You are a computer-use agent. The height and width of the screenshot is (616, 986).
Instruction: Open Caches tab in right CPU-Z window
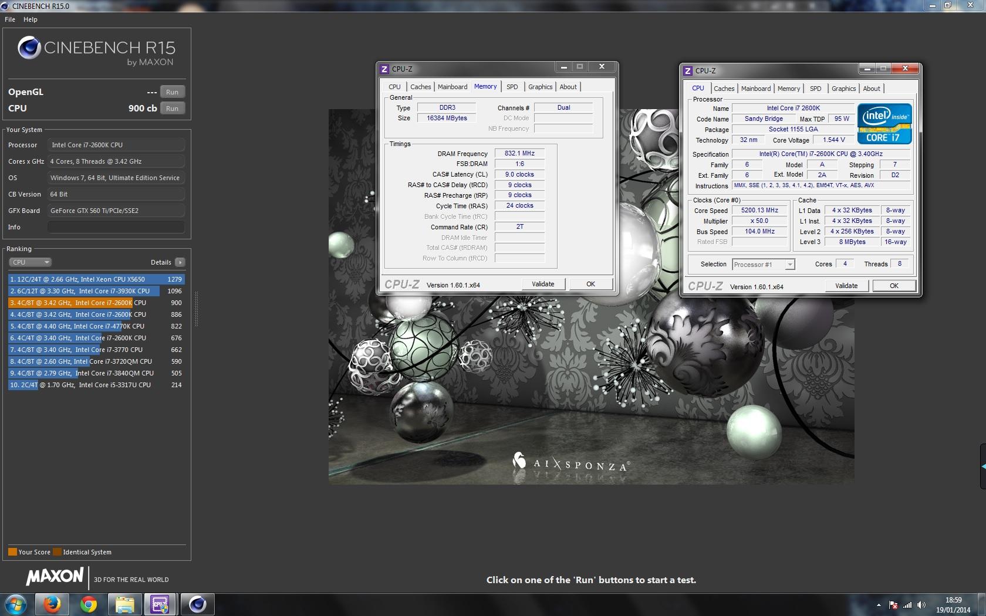click(x=724, y=89)
